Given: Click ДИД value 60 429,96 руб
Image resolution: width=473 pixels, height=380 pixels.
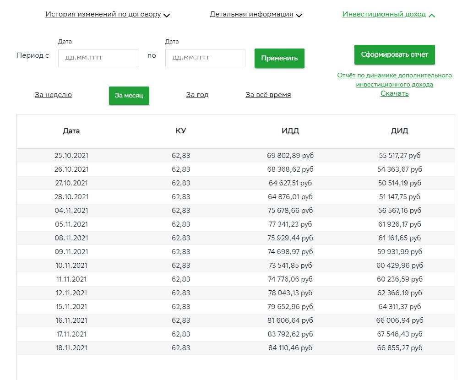Looking at the screenshot, I should tap(400, 266).
